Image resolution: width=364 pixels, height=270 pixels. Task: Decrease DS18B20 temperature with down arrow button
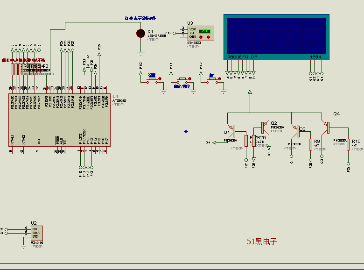pos(201,37)
